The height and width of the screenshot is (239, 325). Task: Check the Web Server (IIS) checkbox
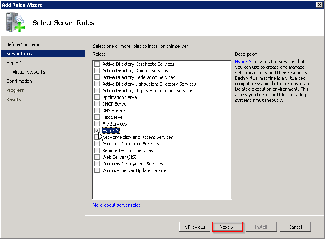pyautogui.click(x=97, y=157)
